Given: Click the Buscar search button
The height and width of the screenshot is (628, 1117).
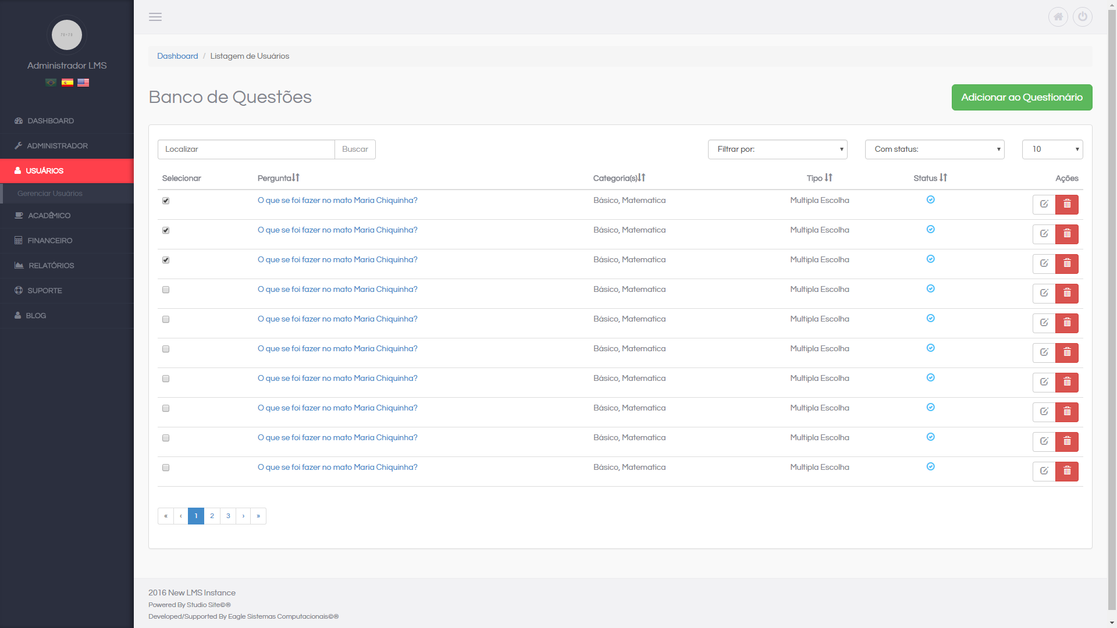Looking at the screenshot, I should (x=355, y=149).
